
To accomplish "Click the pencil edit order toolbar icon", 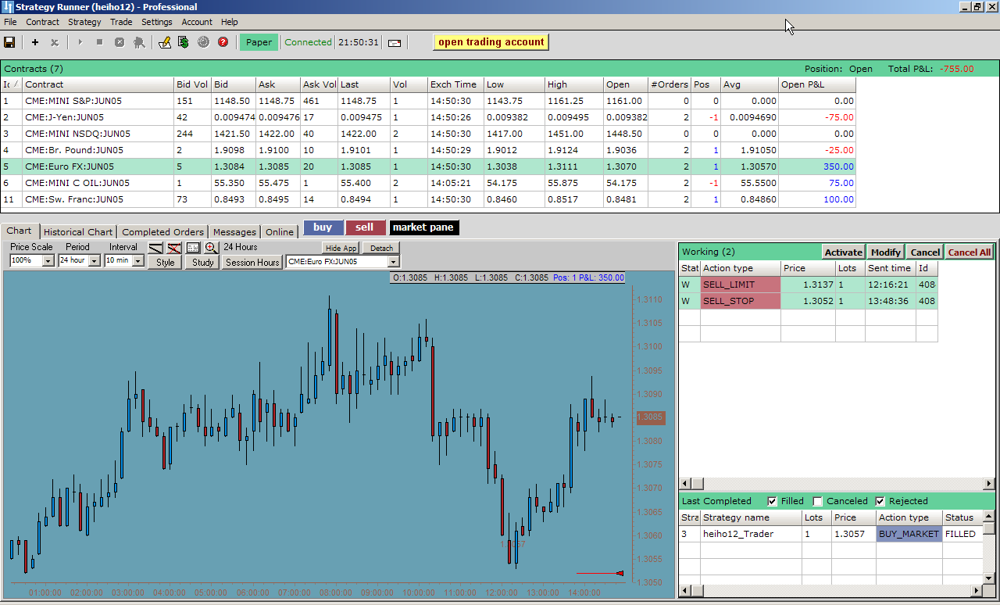I will (164, 42).
